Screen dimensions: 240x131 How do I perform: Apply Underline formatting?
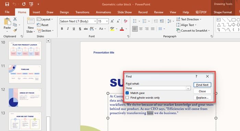[74, 29]
